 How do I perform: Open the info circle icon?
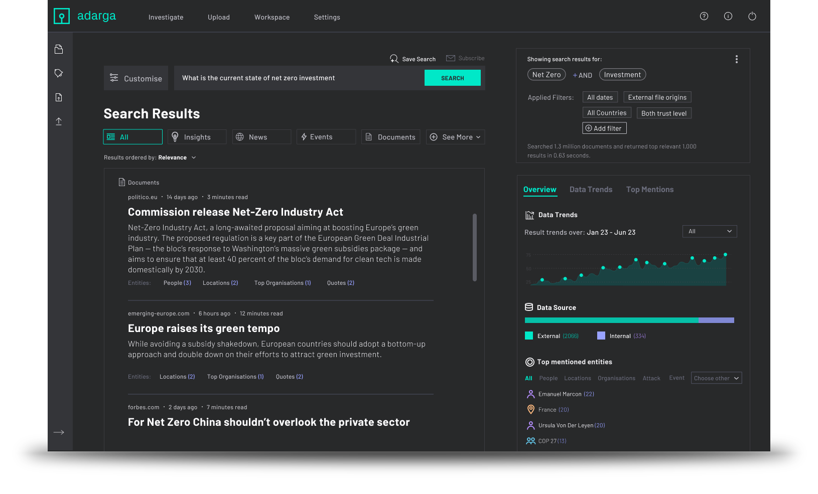point(728,17)
